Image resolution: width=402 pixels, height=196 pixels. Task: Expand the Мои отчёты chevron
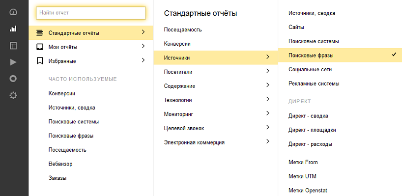click(x=144, y=46)
